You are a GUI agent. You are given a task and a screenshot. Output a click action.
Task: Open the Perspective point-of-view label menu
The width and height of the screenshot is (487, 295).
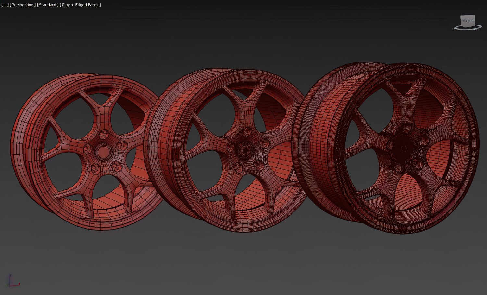(22, 5)
